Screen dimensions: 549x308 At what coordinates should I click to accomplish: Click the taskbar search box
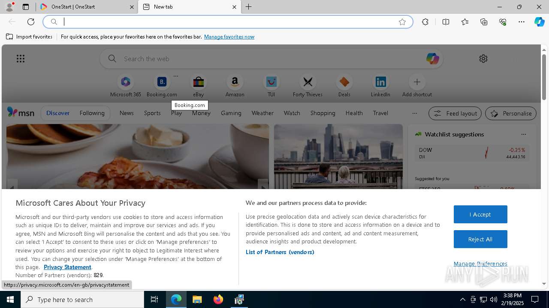pos(82,299)
